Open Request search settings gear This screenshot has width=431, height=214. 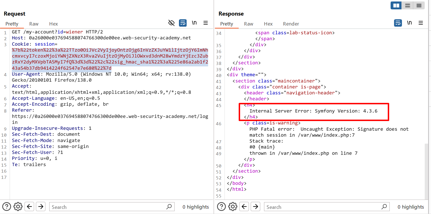click(x=18, y=207)
